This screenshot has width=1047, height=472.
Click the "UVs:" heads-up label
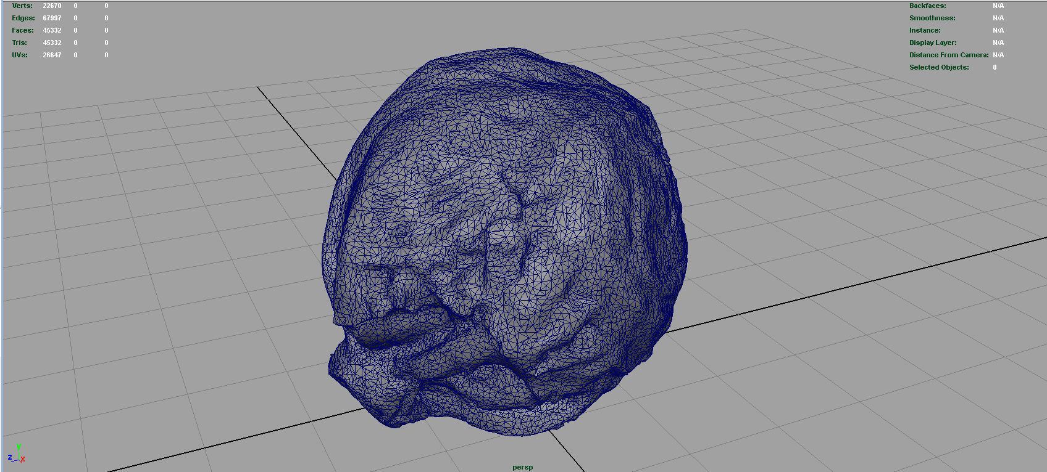20,55
